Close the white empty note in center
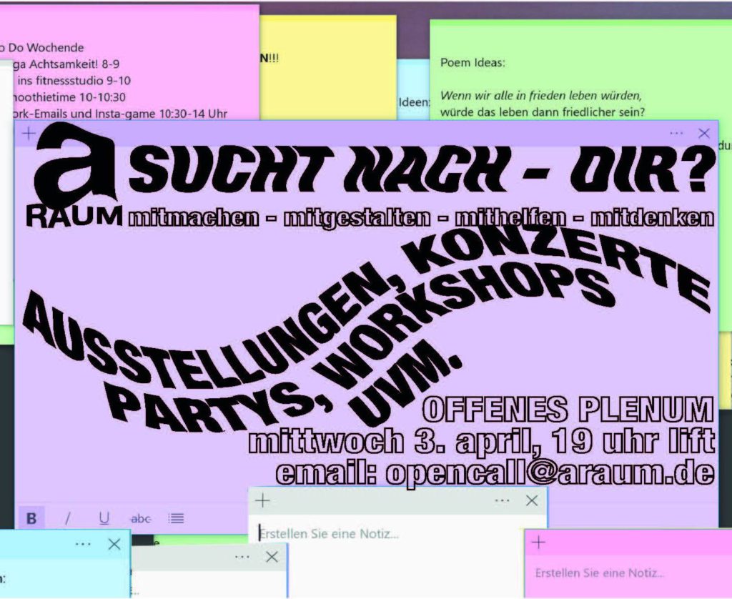732x599 pixels. click(x=531, y=500)
